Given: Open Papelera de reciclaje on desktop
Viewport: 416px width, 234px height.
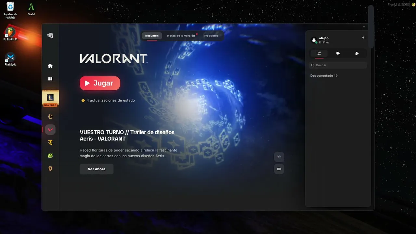Looking at the screenshot, I should tap(10, 10).
